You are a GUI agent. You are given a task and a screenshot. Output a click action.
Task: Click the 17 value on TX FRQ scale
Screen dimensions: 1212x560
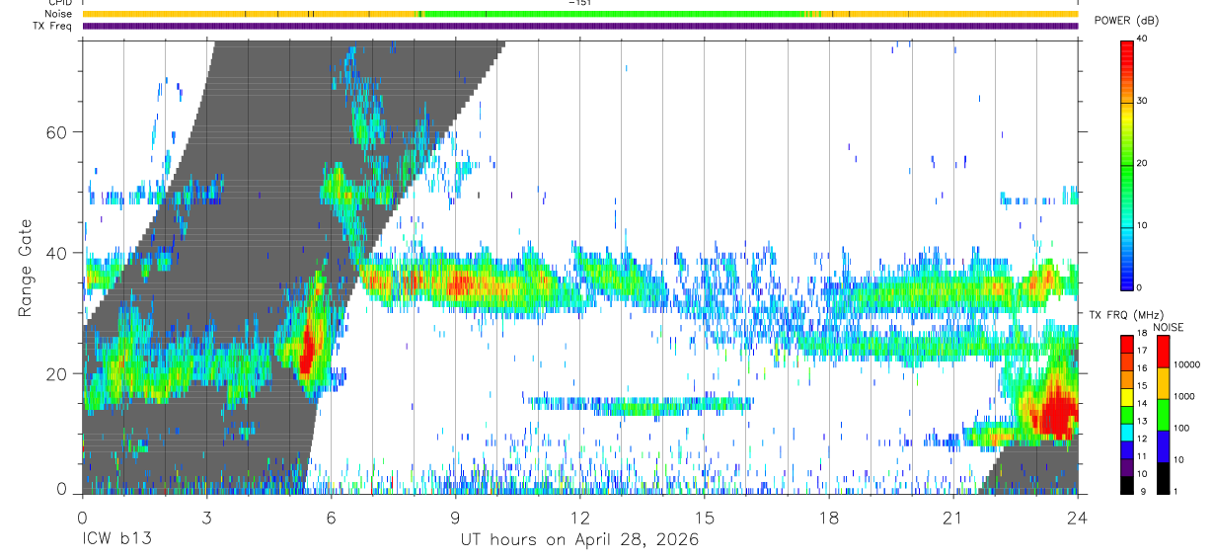pos(1143,350)
